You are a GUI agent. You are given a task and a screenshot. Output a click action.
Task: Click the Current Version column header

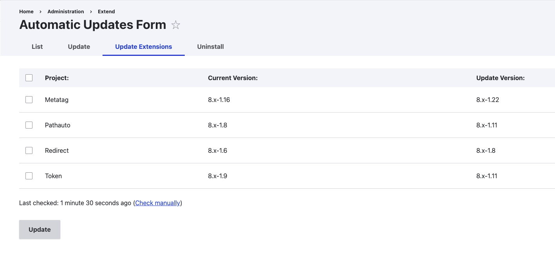pos(233,77)
